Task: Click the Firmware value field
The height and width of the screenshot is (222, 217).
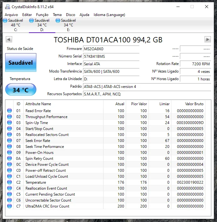Action: (x=111, y=49)
